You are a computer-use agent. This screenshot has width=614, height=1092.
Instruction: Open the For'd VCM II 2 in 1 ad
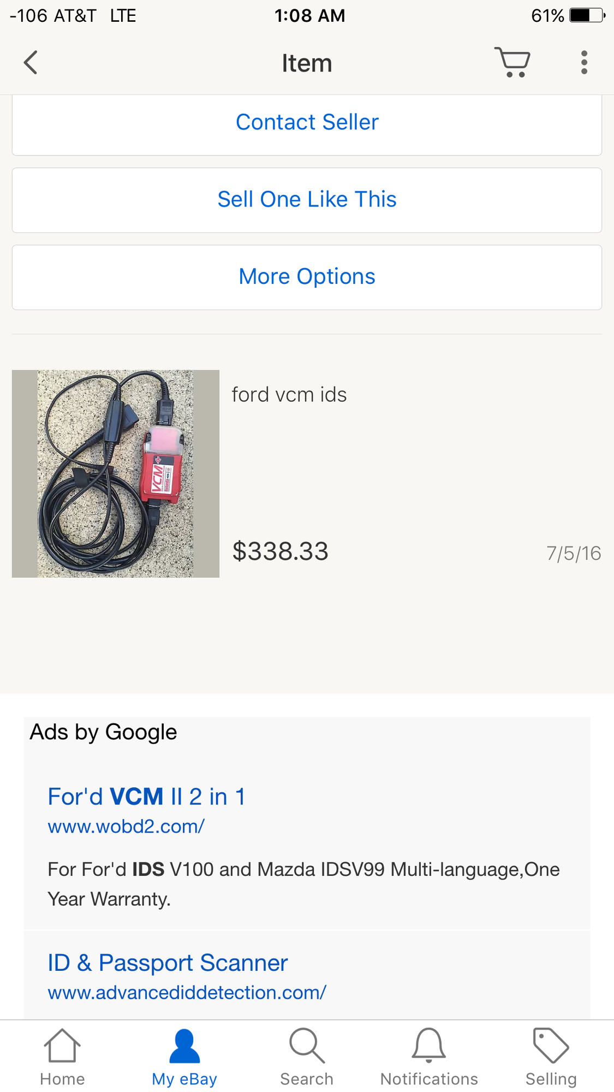click(146, 797)
